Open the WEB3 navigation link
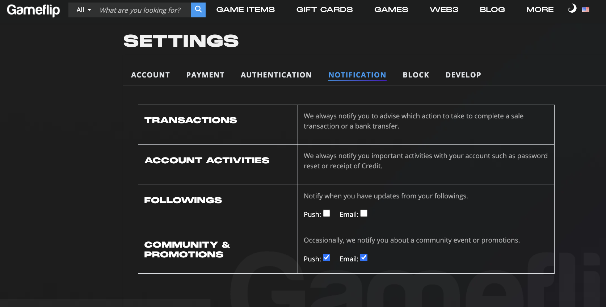The image size is (606, 307). (444, 10)
